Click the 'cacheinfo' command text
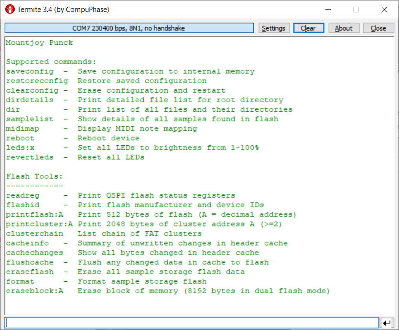This screenshot has height=330, width=399. pos(28,243)
